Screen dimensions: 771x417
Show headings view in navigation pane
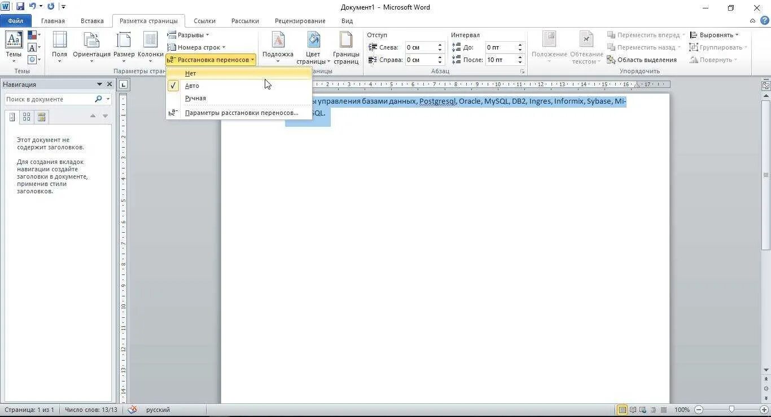[12, 117]
